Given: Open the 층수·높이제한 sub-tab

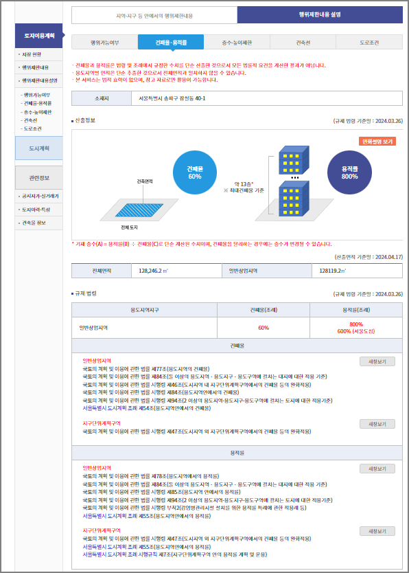Looking at the screenshot, I should click(237, 43).
